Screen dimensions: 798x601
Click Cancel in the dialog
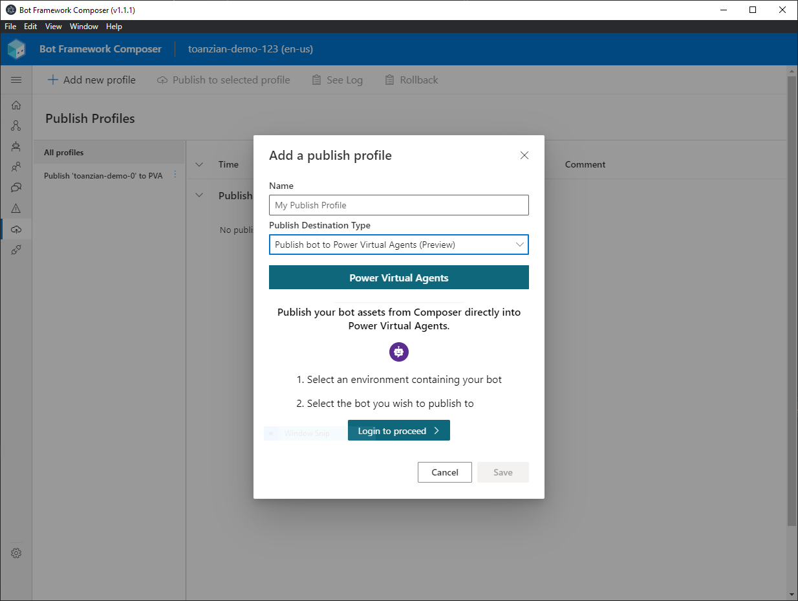pos(445,472)
